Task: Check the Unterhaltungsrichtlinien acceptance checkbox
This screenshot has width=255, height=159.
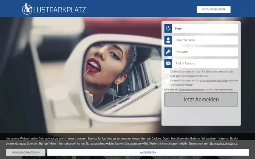Action: click(x=167, y=81)
